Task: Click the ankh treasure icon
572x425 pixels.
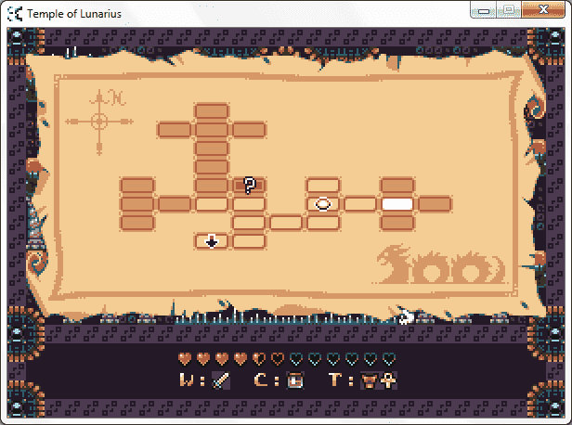Action: (x=388, y=380)
